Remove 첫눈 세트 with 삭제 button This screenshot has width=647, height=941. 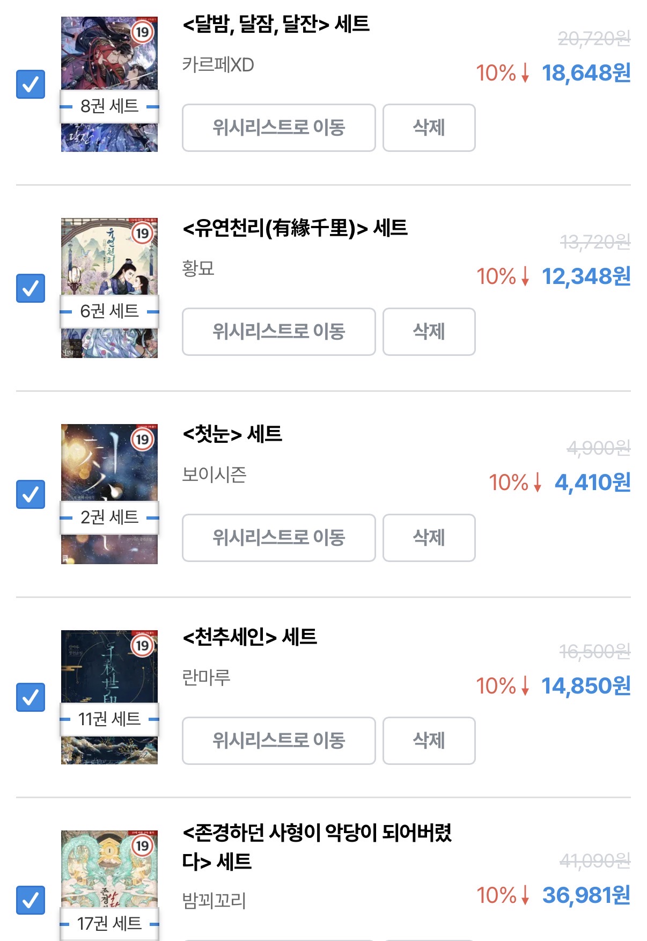tap(429, 538)
